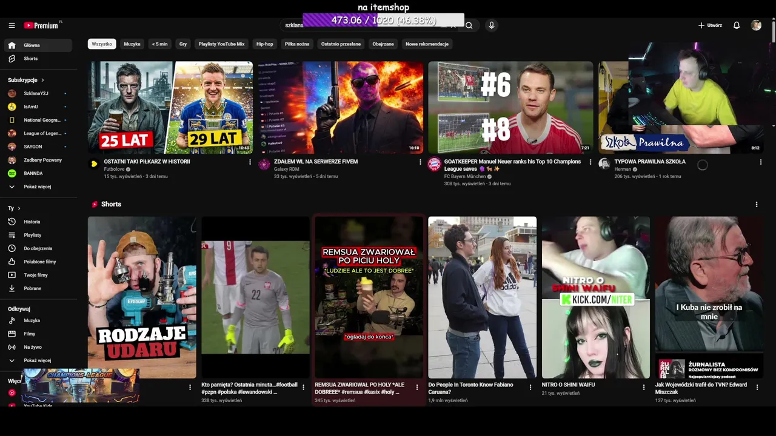
Task: Play the 25 LAT 29 LAT thumbnail video
Action: (170, 107)
